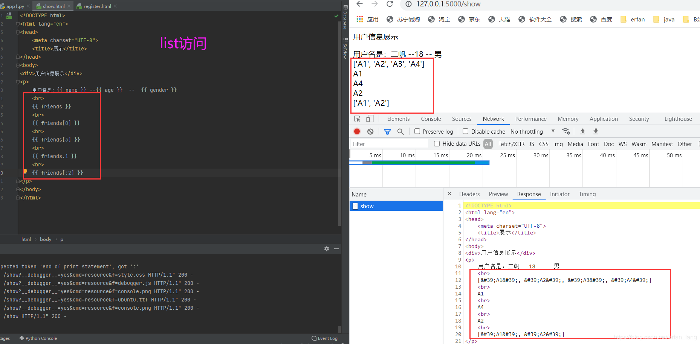Clear the network requests log
The width and height of the screenshot is (700, 344).
(x=370, y=131)
